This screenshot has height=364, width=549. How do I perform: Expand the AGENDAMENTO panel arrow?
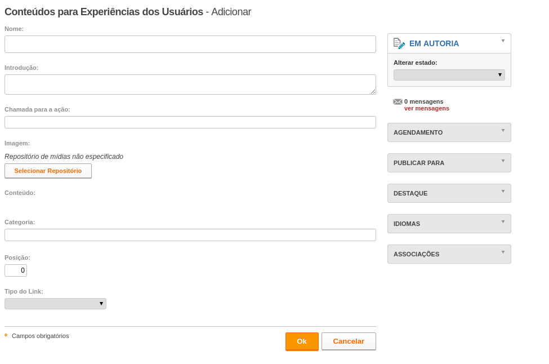click(x=503, y=131)
